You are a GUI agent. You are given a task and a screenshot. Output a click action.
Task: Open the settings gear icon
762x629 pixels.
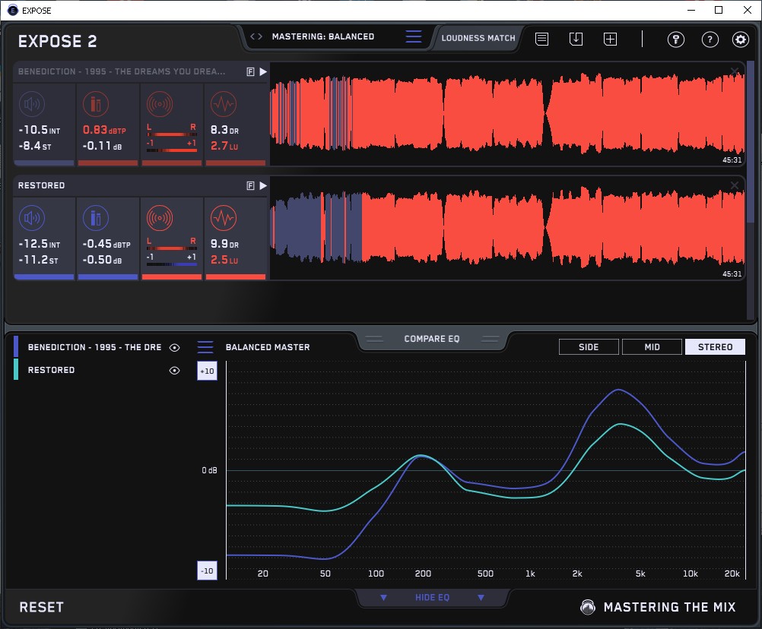(x=740, y=40)
